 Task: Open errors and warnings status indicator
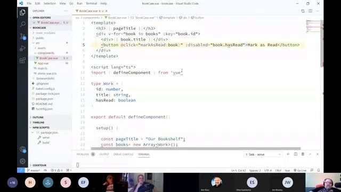click(x=56, y=171)
